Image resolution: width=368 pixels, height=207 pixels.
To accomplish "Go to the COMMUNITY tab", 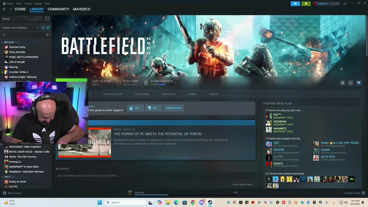I will pyautogui.click(x=58, y=9).
